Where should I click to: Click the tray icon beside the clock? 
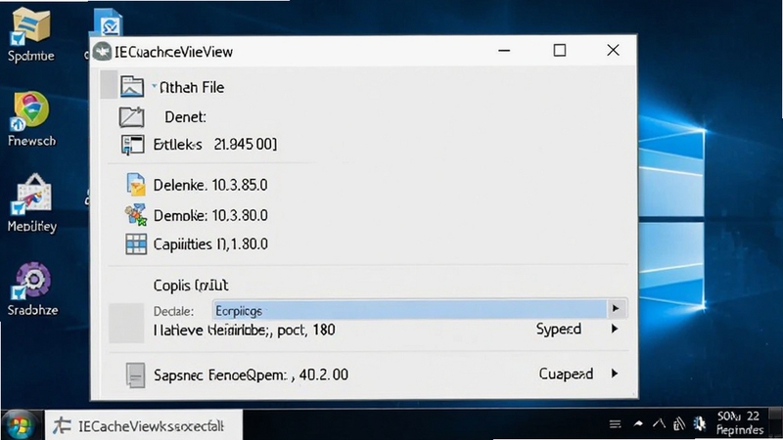tap(700, 424)
